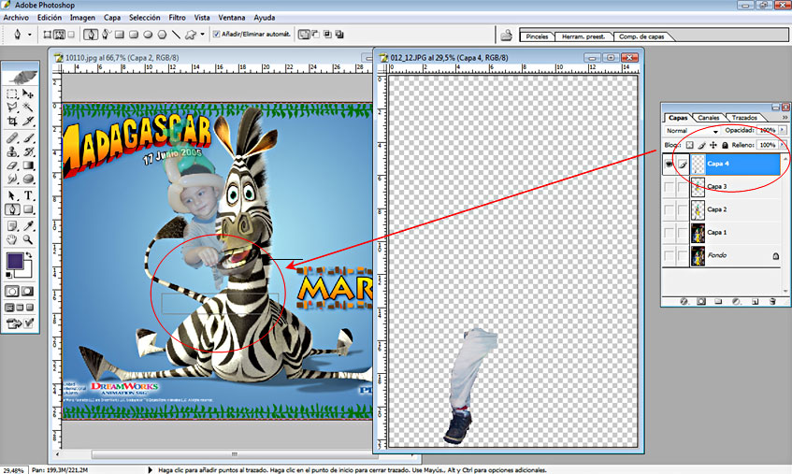The width and height of the screenshot is (792, 474).
Task: Show Capa 1 layer visibility box
Action: [x=669, y=232]
